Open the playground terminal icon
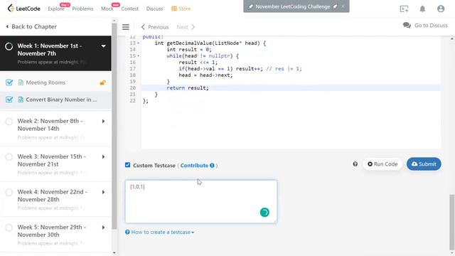 (404, 9)
